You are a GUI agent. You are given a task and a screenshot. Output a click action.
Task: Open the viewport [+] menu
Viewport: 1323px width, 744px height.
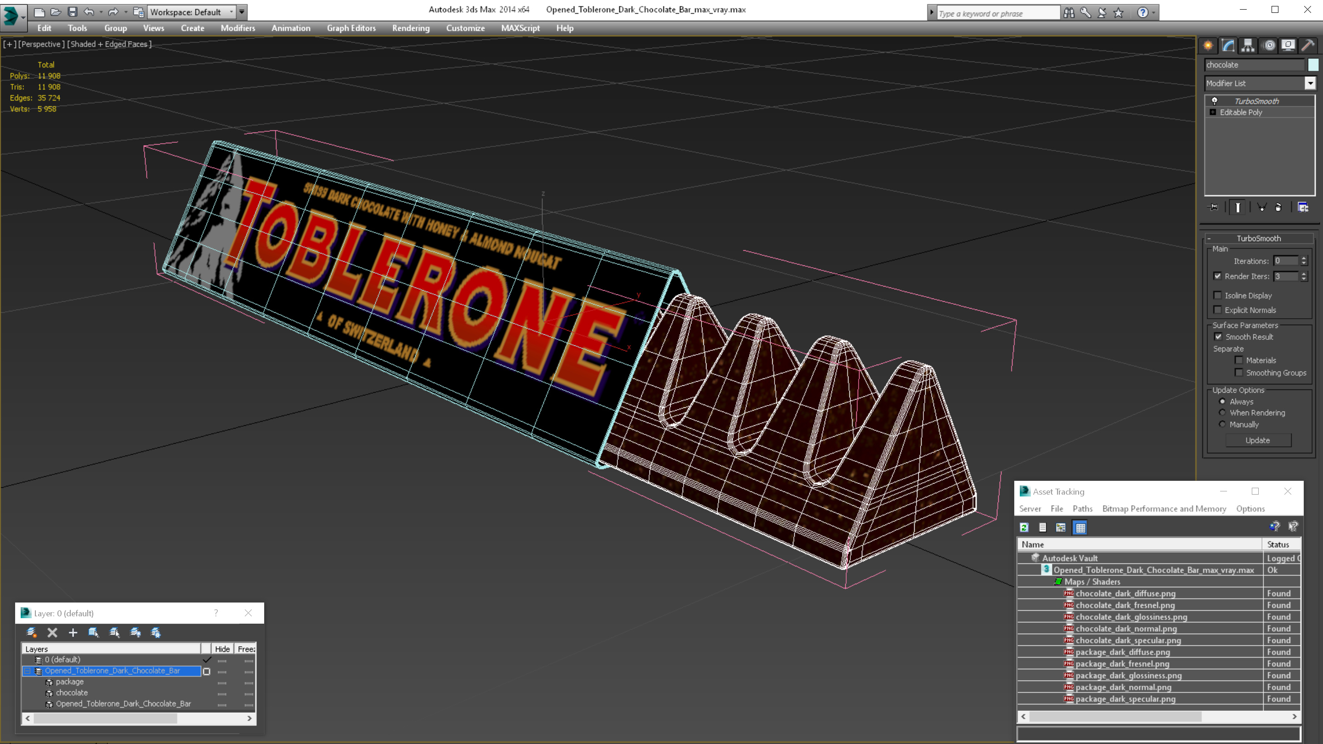point(9,44)
